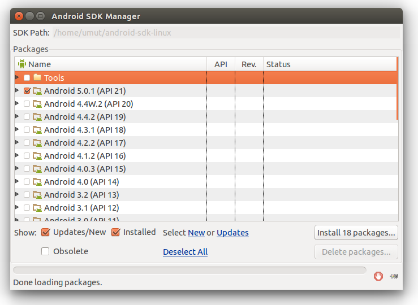Toggle the Updates/New filter checkbox

coord(45,232)
